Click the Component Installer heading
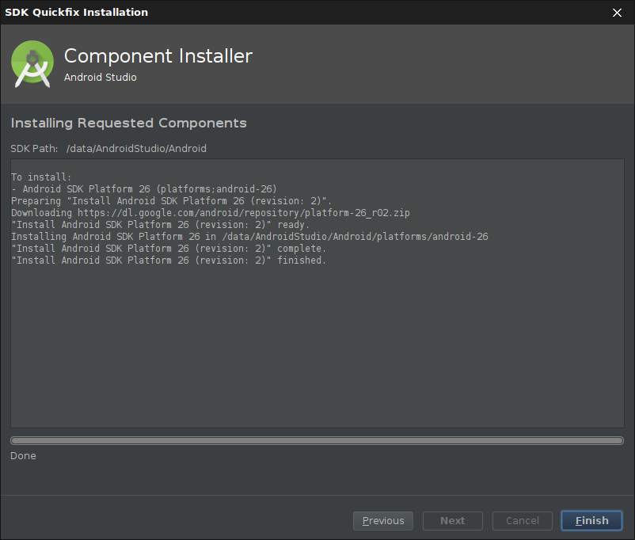The height and width of the screenshot is (540, 635). [x=158, y=56]
